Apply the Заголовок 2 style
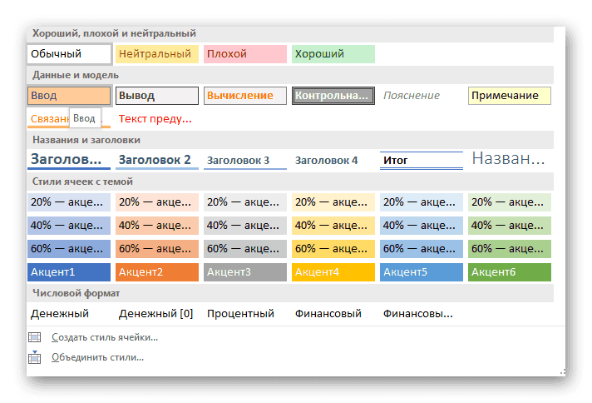Image resolution: width=592 pixels, height=403 pixels. (x=157, y=160)
